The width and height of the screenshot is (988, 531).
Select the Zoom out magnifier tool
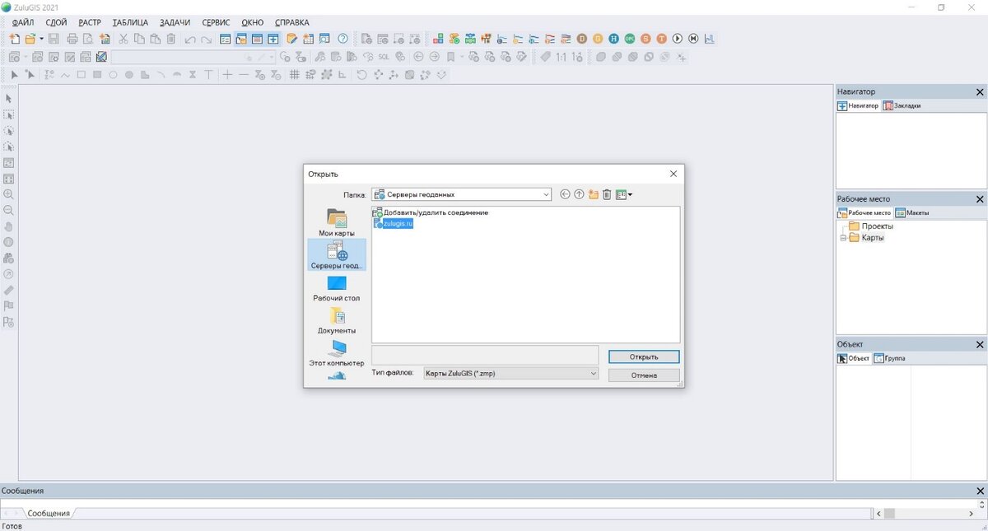tap(9, 210)
